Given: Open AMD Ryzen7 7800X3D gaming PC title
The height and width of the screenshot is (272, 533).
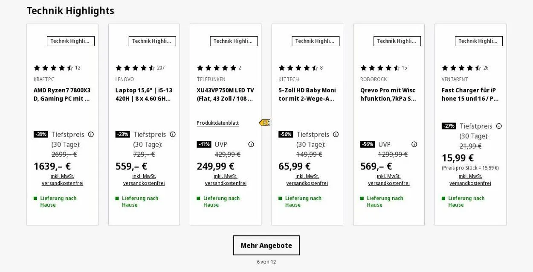Looking at the screenshot, I should pos(62,94).
